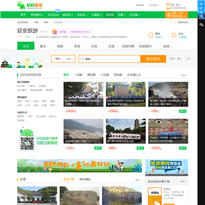
Task: Click 更多 in the 特惠 section
Action: point(138,180)
